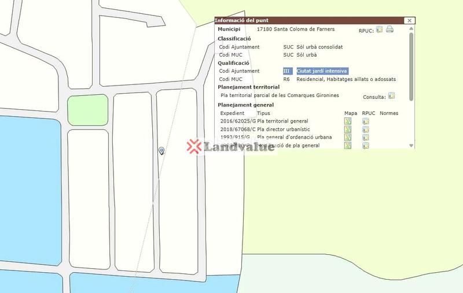463x293 pixels.
Task: Open Mapa icon for Pla director urbanístic
Action: coord(348,129)
